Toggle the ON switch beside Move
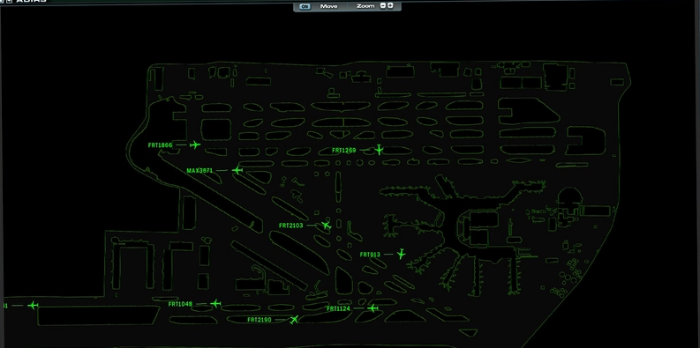This screenshot has width=700, height=348. (305, 6)
